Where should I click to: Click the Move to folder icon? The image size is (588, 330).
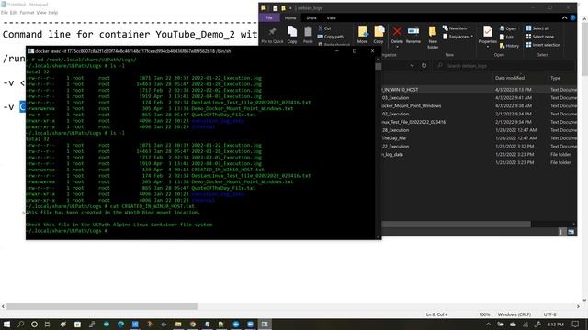[363, 31]
